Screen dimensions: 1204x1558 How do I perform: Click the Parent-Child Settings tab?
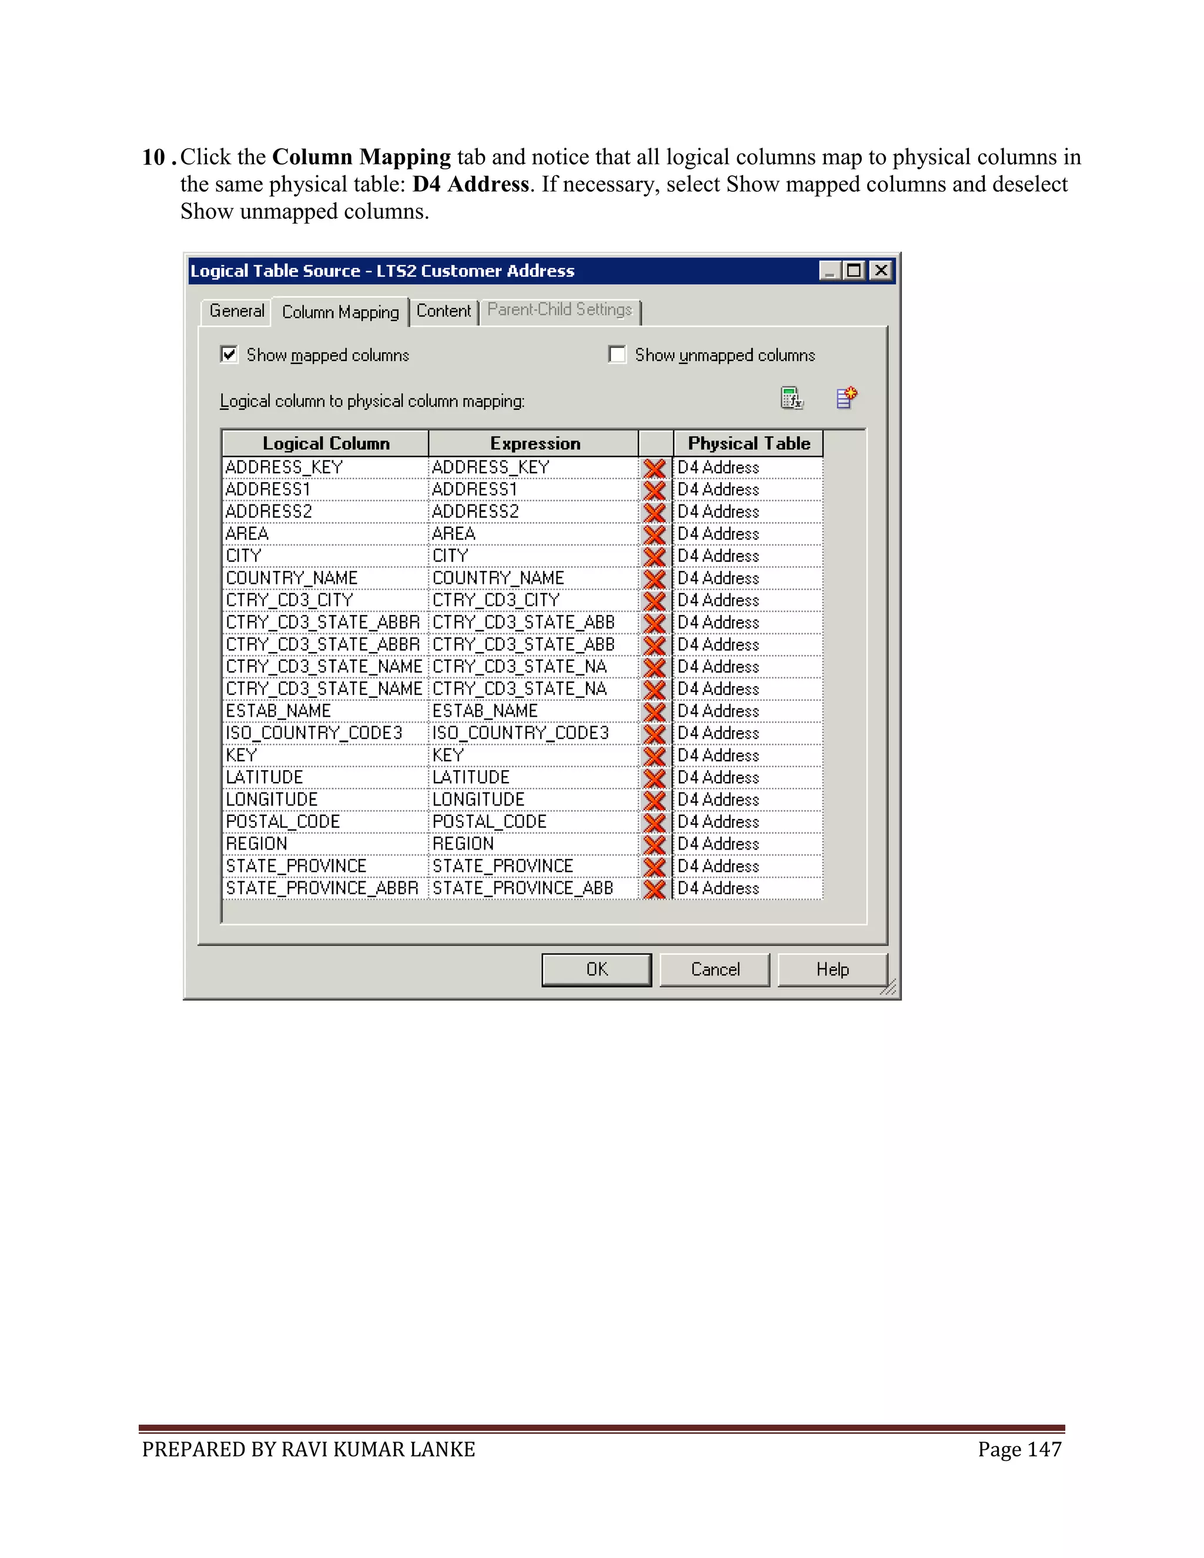click(560, 310)
